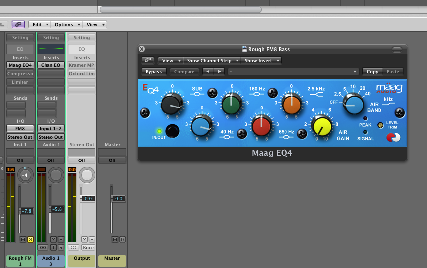The width and height of the screenshot is (427, 268).
Task: Click the LEVEL TRIM small knob
Action: tap(380, 125)
